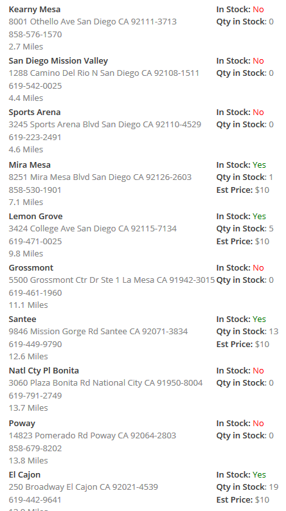Screen dimensions: 286x511
Task: Select the Poway store heading
Action: click(x=22, y=424)
